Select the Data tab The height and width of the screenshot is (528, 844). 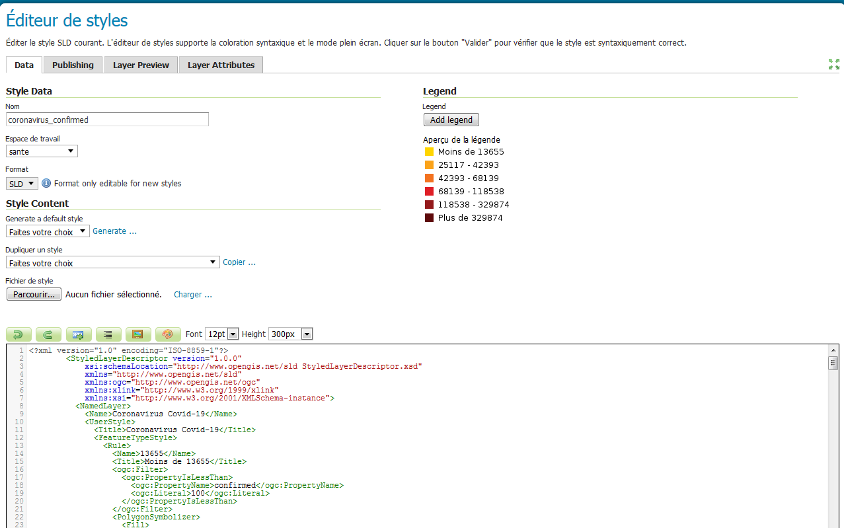[x=24, y=65]
